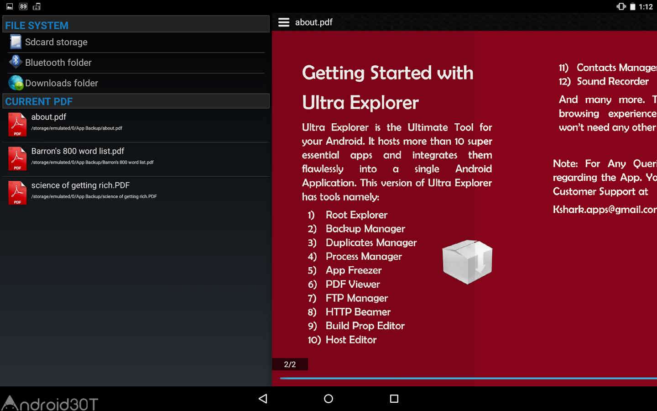Image resolution: width=657 pixels, height=411 pixels.
Task: Click 'Host Editor' in the tools list
Action: click(351, 340)
